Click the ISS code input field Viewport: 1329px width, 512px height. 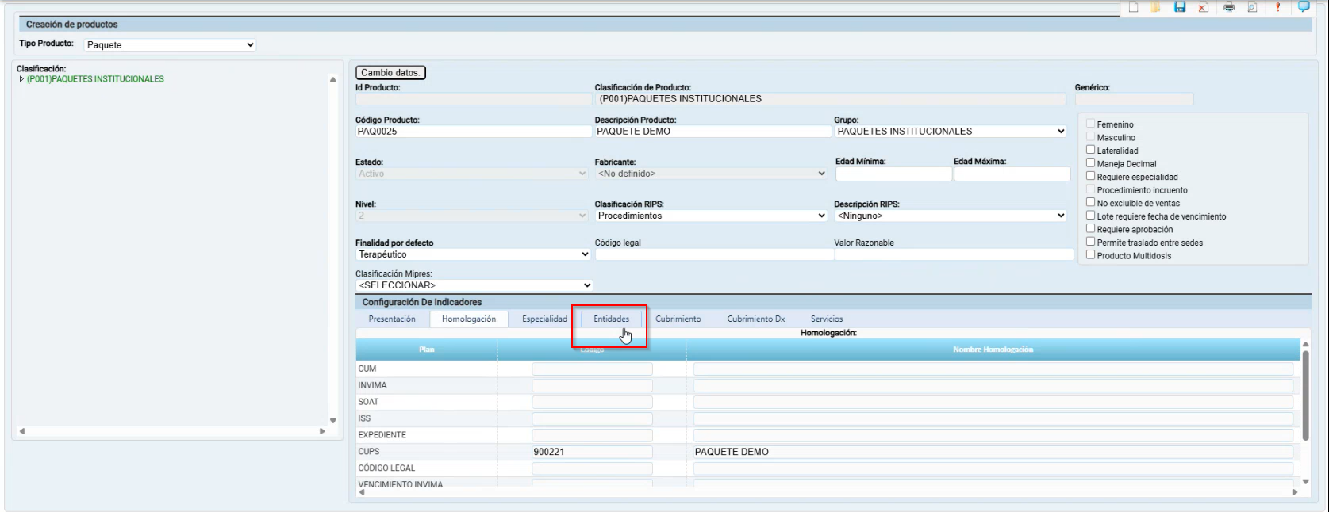tap(592, 418)
